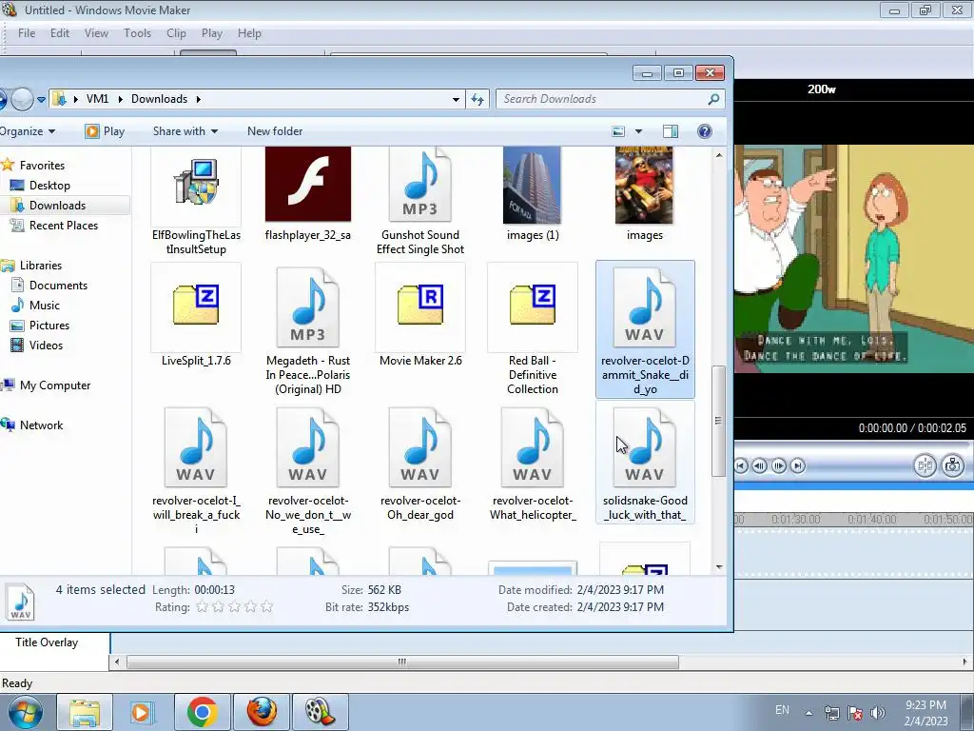
Task: Select revolver-ocelot-I_will_break WAV file
Action: (x=196, y=469)
